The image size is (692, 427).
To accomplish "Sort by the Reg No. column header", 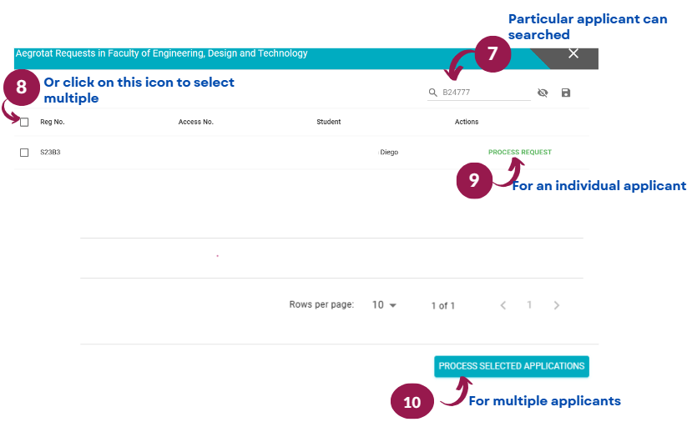I will coord(53,122).
